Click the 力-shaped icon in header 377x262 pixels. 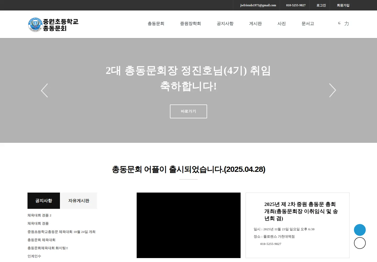(347, 24)
